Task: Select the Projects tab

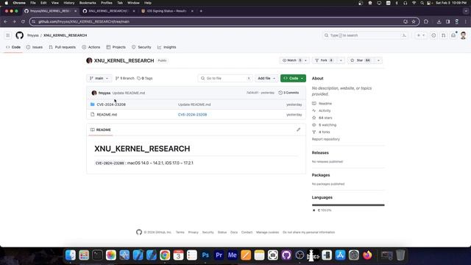Action: pos(116,47)
